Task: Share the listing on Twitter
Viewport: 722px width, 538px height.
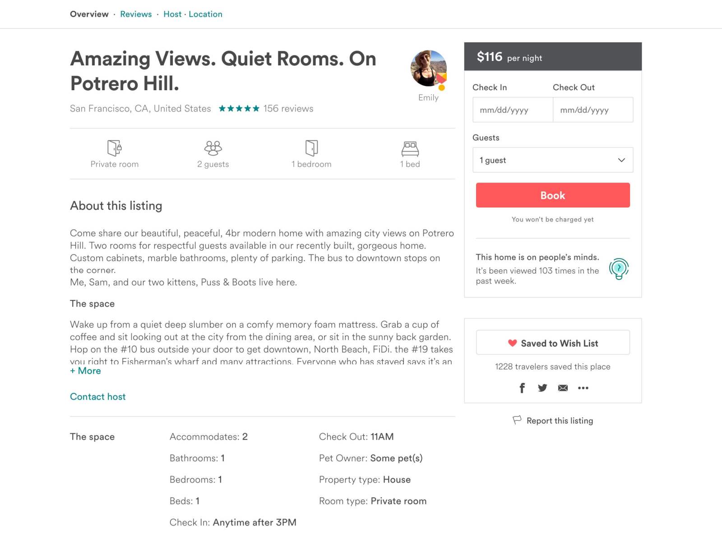Action: pyautogui.click(x=542, y=388)
